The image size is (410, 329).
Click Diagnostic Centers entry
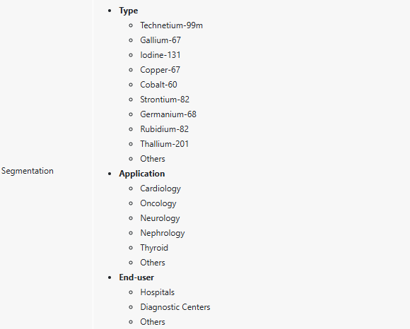coord(175,307)
